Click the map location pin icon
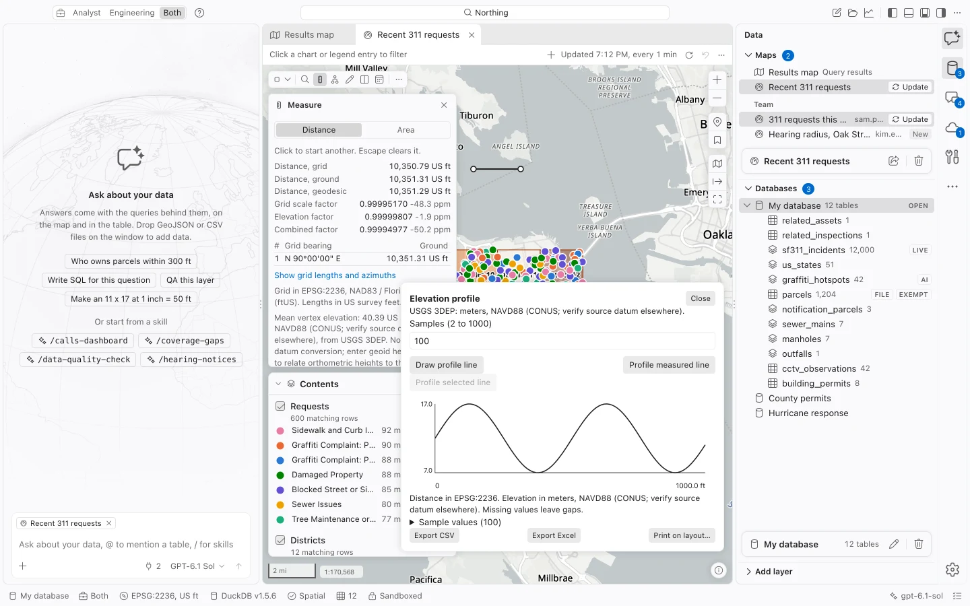Image resolution: width=970 pixels, height=606 pixels. (717, 122)
